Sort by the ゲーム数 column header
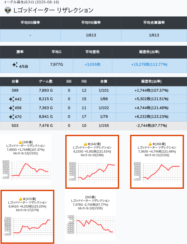 coord(46,81)
